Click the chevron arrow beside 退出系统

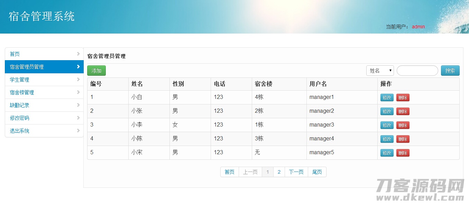tap(79, 131)
